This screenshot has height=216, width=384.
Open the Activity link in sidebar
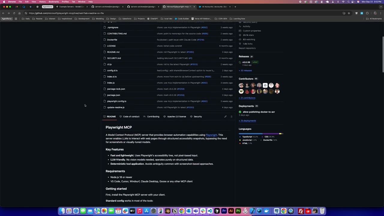click(246, 26)
